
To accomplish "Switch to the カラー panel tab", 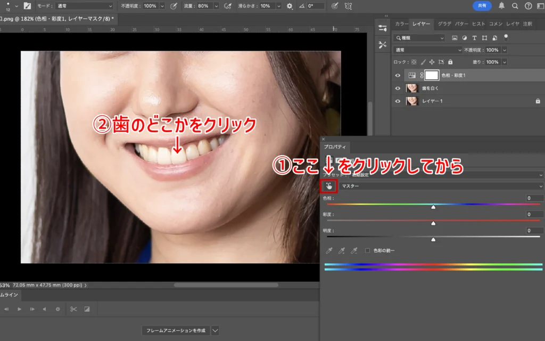I will pos(401,24).
